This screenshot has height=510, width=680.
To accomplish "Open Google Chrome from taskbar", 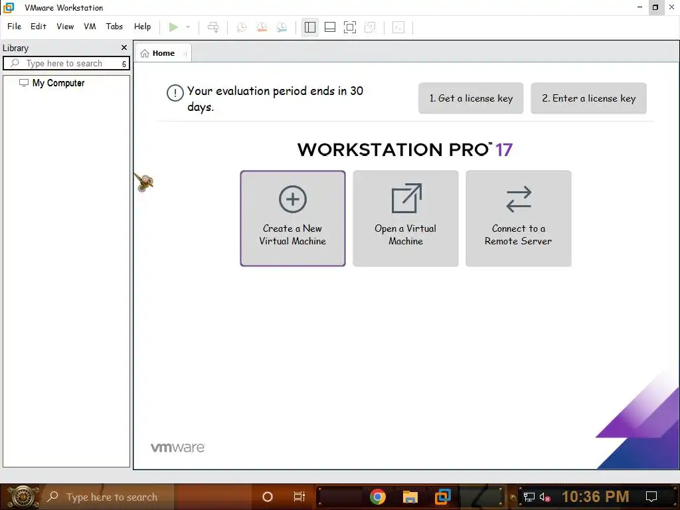I will click(378, 497).
